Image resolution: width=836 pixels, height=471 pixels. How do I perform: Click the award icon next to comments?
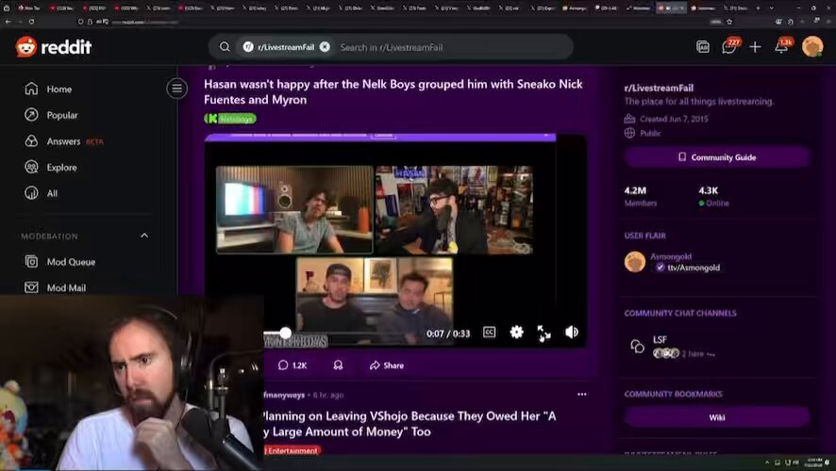(x=338, y=365)
